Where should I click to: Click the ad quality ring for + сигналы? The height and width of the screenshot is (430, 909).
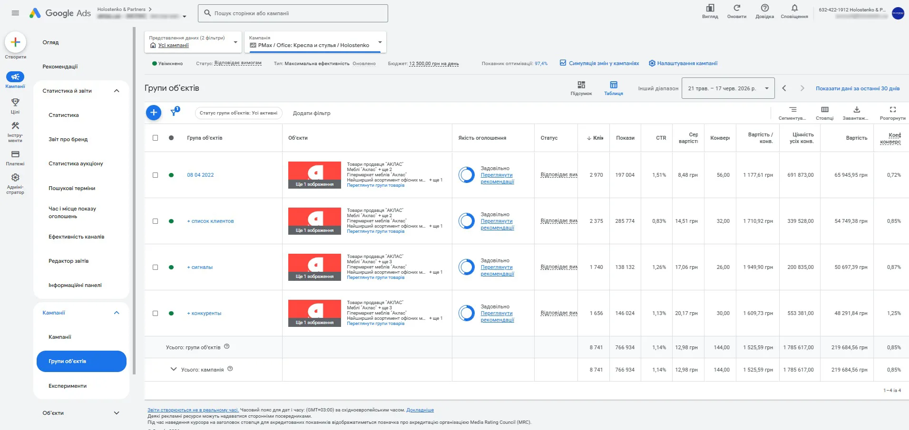click(x=467, y=267)
